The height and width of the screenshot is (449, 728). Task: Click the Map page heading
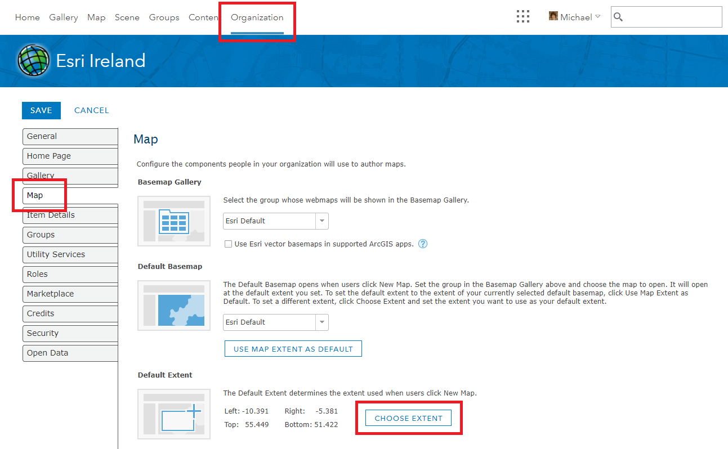[x=146, y=140]
